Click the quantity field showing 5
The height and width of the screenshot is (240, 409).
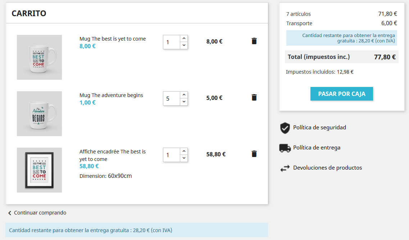coord(172,98)
